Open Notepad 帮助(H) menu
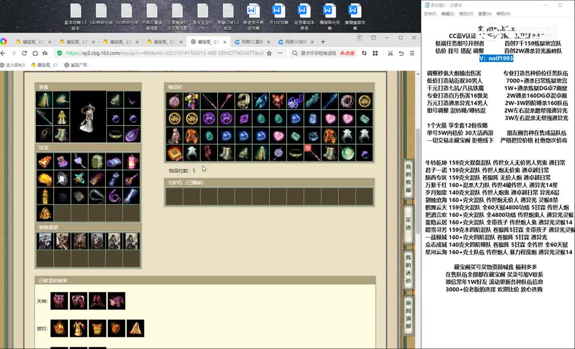This screenshot has width=575, height=349. pos(503,14)
